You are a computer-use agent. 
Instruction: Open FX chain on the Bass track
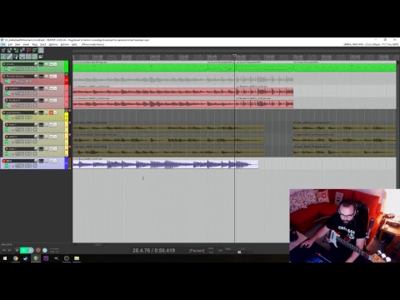tap(6, 166)
